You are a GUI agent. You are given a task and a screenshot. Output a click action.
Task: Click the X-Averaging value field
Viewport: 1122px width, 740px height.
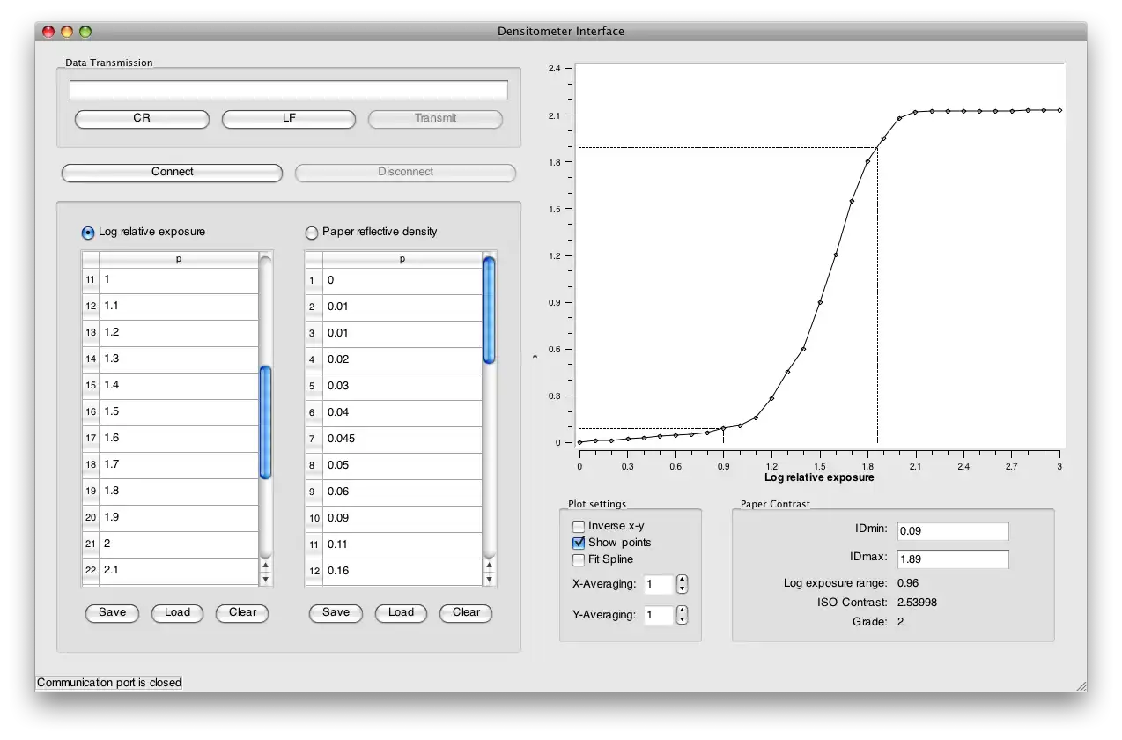(x=658, y=585)
